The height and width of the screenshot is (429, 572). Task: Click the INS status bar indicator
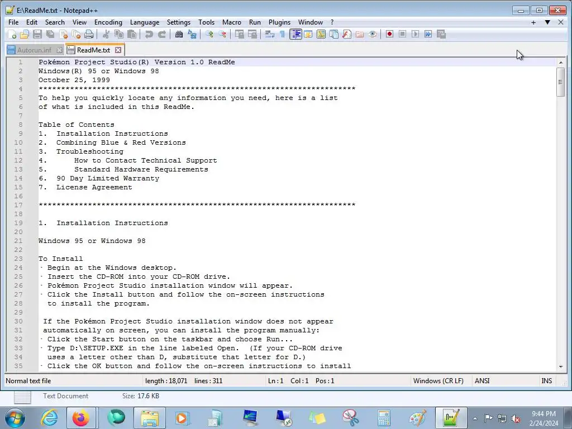[546, 381]
